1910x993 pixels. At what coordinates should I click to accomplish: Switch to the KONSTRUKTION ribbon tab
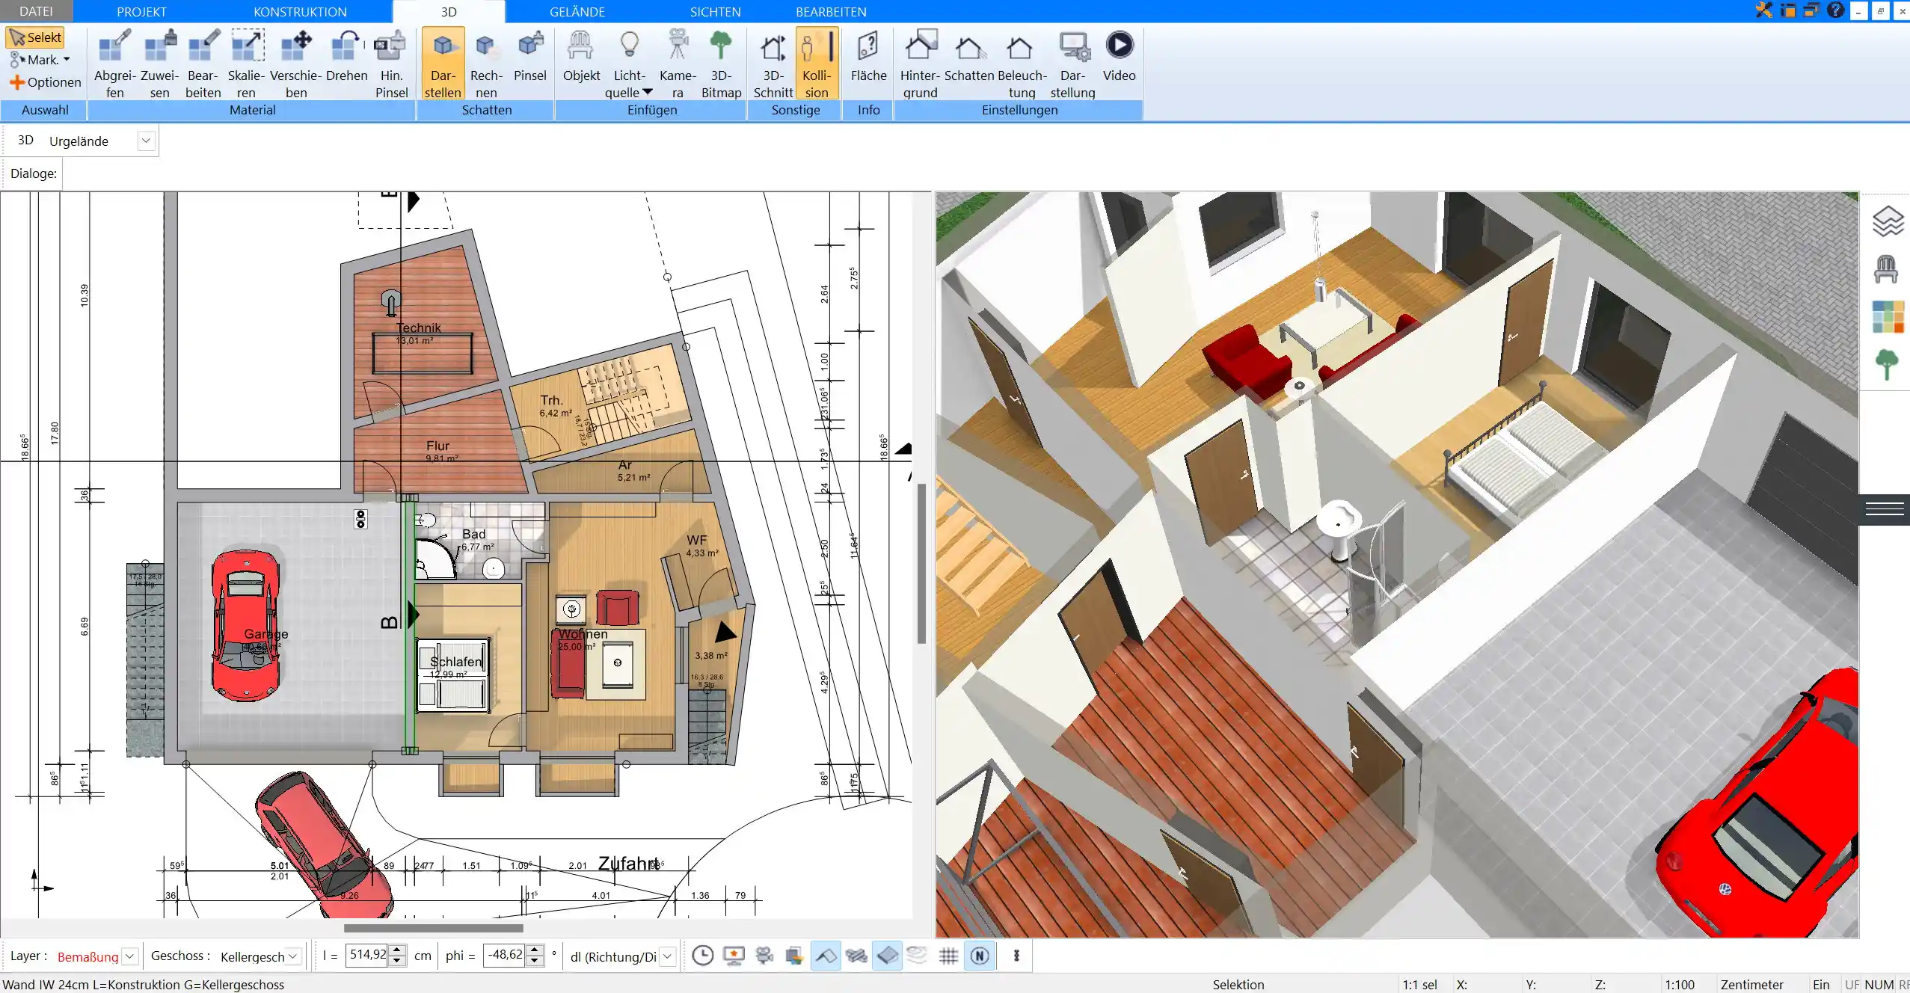tap(300, 11)
